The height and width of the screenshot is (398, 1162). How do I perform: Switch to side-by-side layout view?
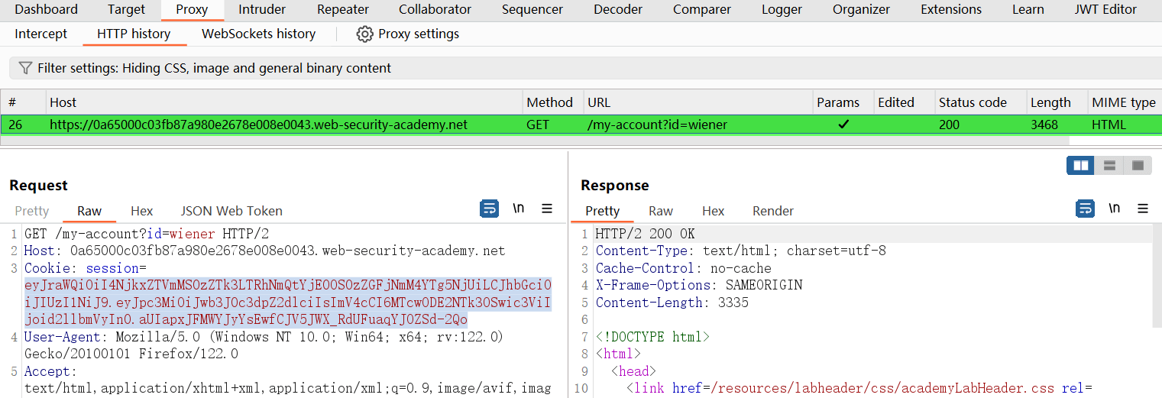(x=1080, y=166)
